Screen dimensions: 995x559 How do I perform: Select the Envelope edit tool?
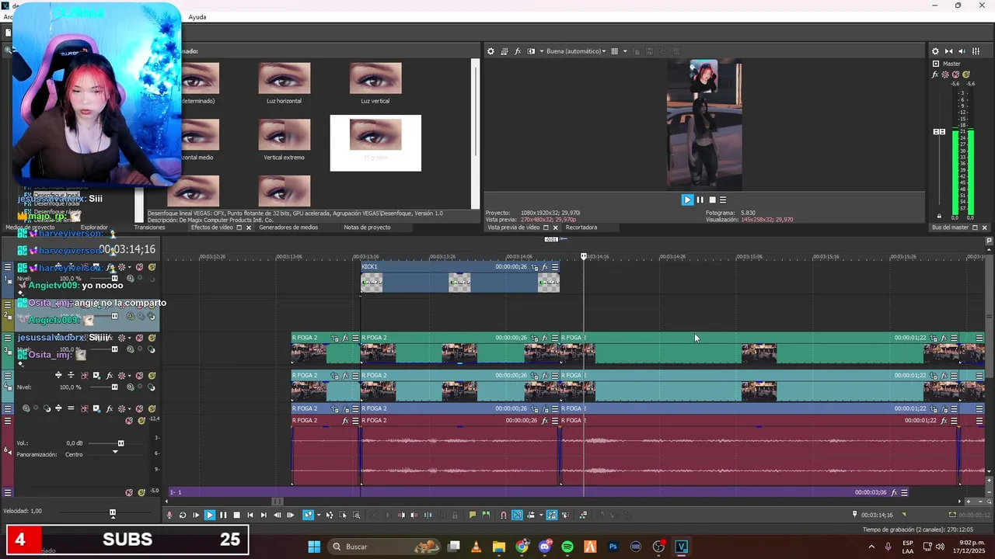coord(330,515)
